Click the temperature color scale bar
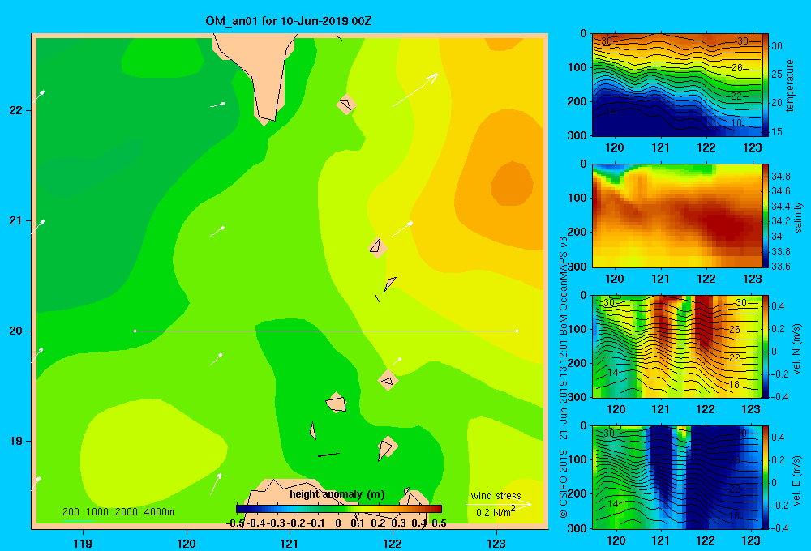The image size is (811, 551). (x=766, y=85)
